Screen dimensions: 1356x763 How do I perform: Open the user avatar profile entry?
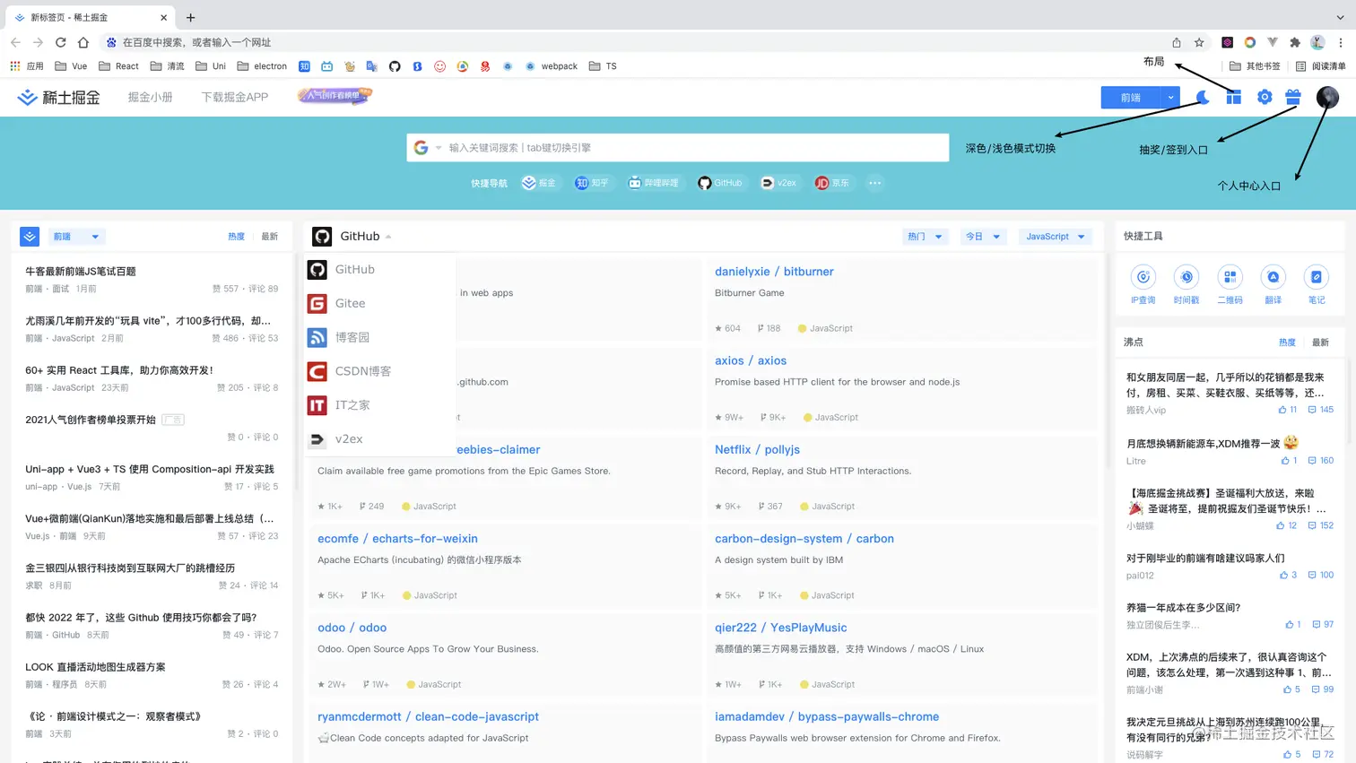pyautogui.click(x=1327, y=97)
